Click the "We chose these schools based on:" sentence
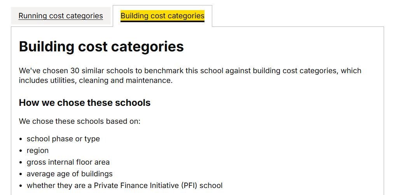 pos(80,121)
